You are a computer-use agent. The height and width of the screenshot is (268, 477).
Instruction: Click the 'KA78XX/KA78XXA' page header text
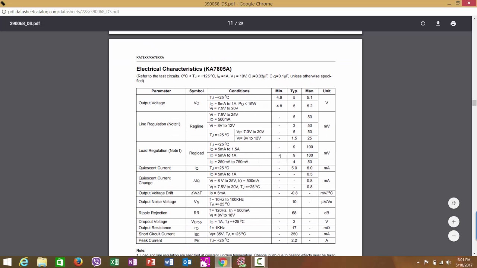click(150, 57)
